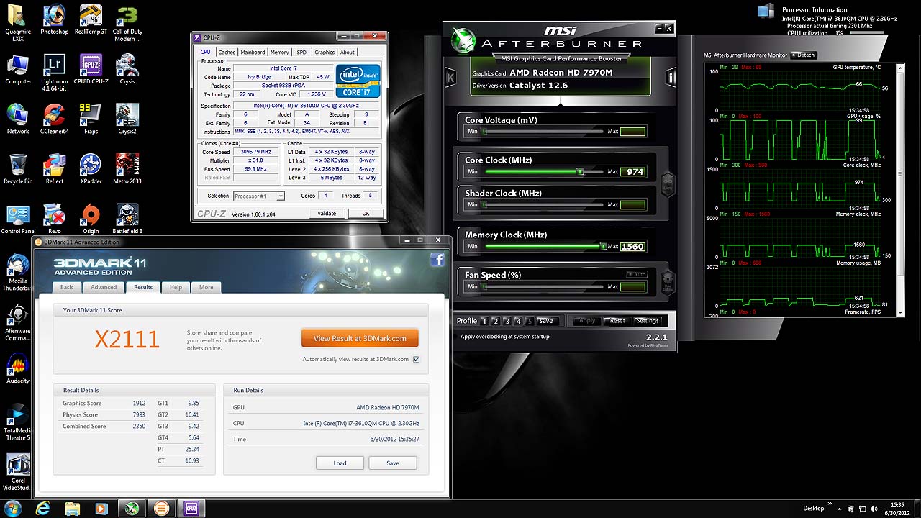
Task: Click the Afterburner info 'i' side button
Action: (671, 77)
